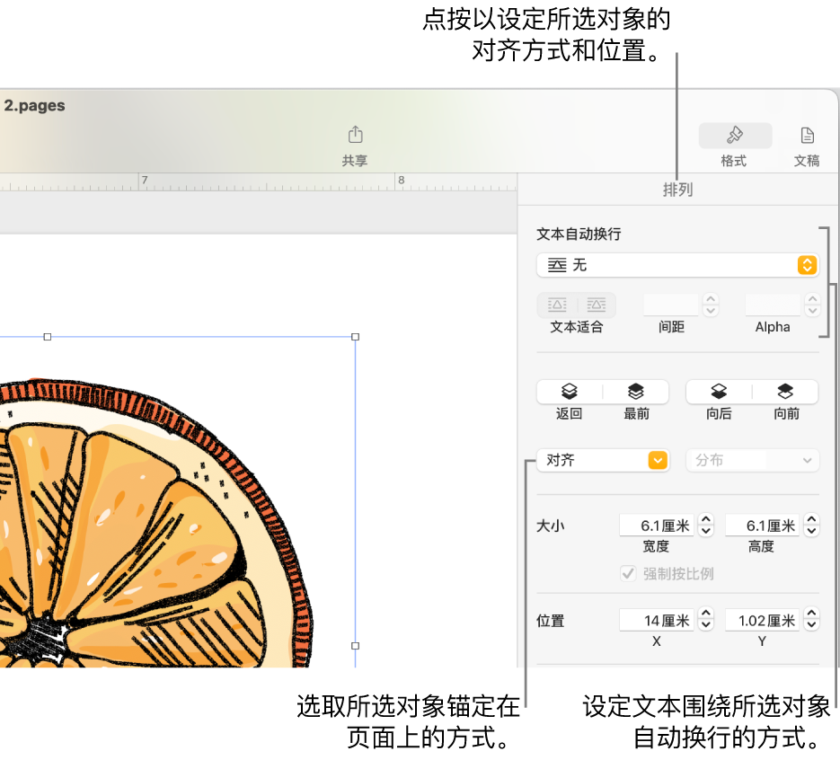Increase the Alpha value
The width and height of the screenshot is (840, 760).
[812, 299]
